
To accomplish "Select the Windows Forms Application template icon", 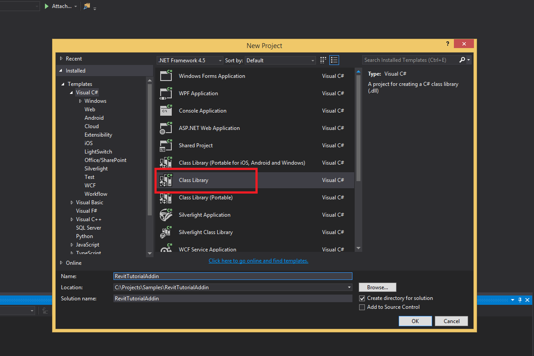I will (x=166, y=76).
